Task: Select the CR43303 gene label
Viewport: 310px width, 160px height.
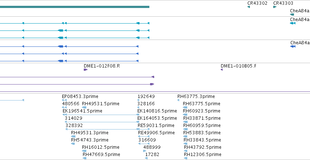Action: click(x=283, y=3)
